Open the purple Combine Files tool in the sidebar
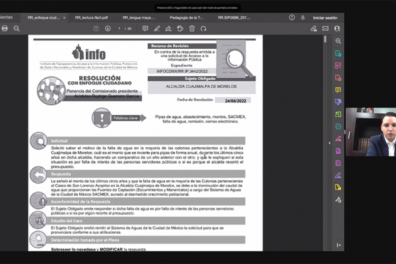396x264 pixels. coord(338,102)
